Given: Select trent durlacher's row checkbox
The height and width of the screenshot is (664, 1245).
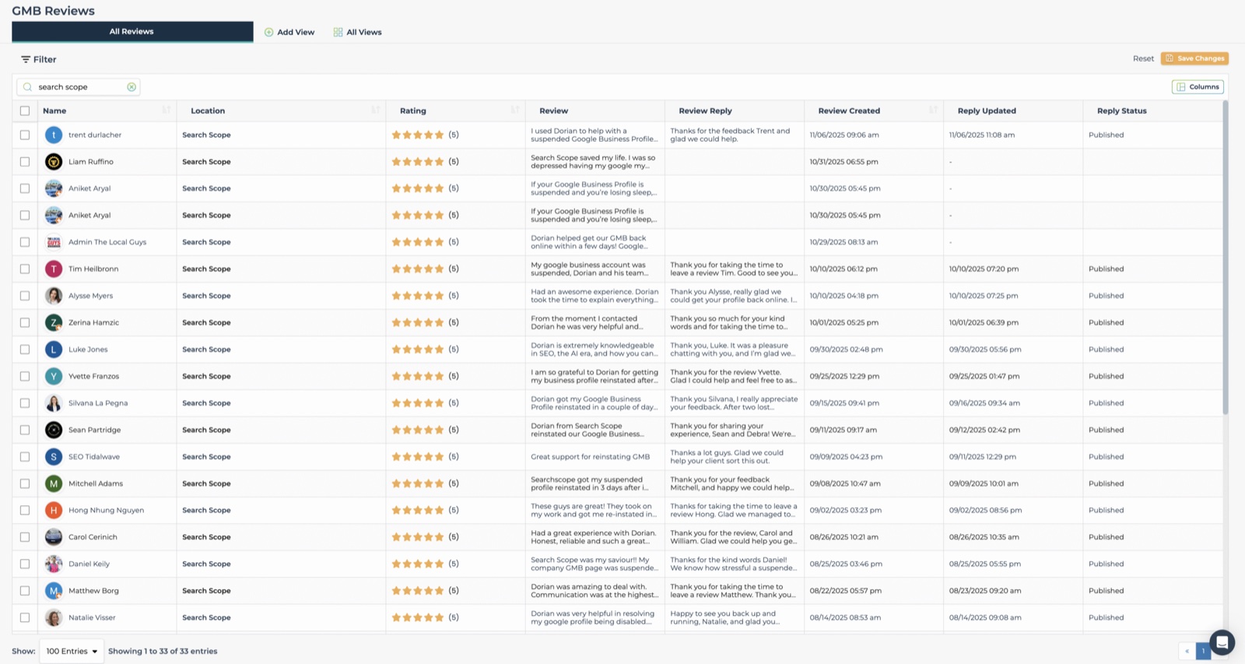Looking at the screenshot, I should (x=25, y=135).
